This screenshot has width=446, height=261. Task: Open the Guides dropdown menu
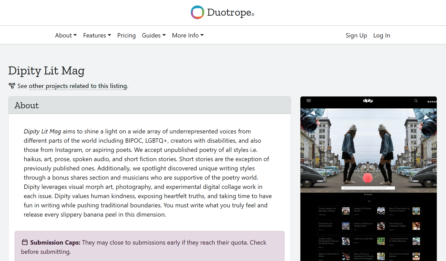click(x=154, y=35)
